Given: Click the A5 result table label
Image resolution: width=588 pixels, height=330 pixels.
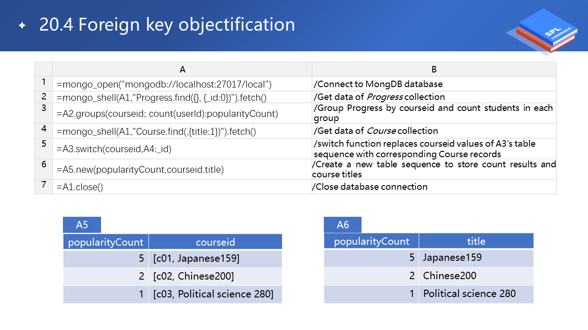Looking at the screenshot, I should pyautogui.click(x=82, y=225).
